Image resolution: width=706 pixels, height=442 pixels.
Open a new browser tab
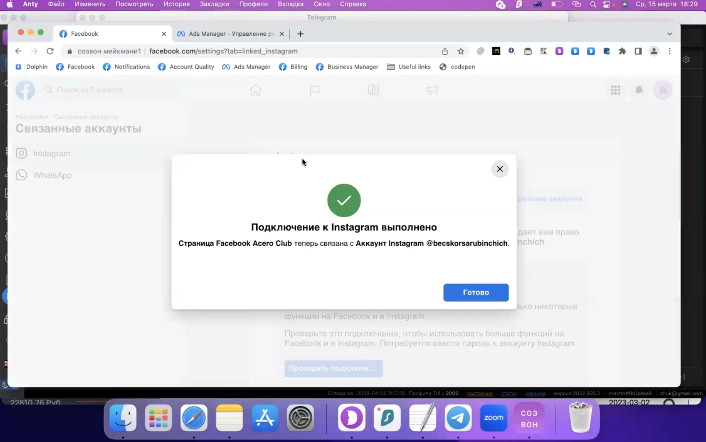click(x=300, y=34)
